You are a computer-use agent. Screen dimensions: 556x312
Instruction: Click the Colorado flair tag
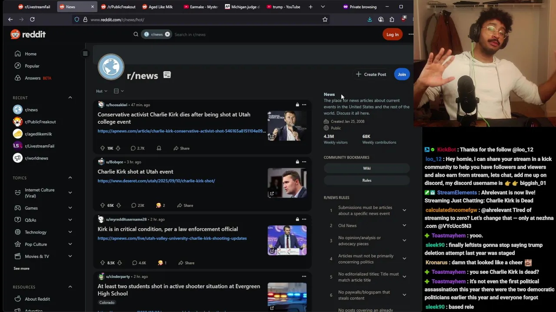(107, 302)
